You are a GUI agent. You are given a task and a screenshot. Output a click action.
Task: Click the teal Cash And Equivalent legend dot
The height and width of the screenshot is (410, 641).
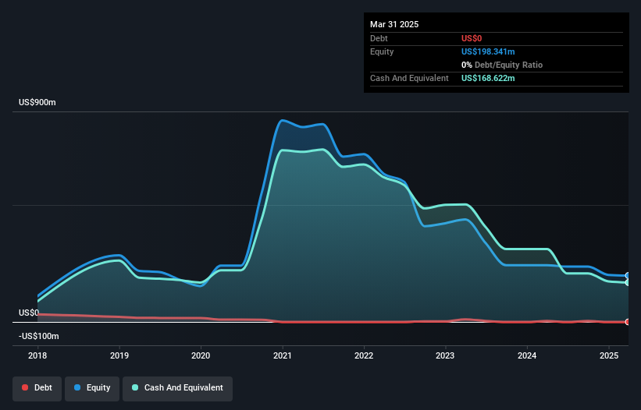point(135,387)
